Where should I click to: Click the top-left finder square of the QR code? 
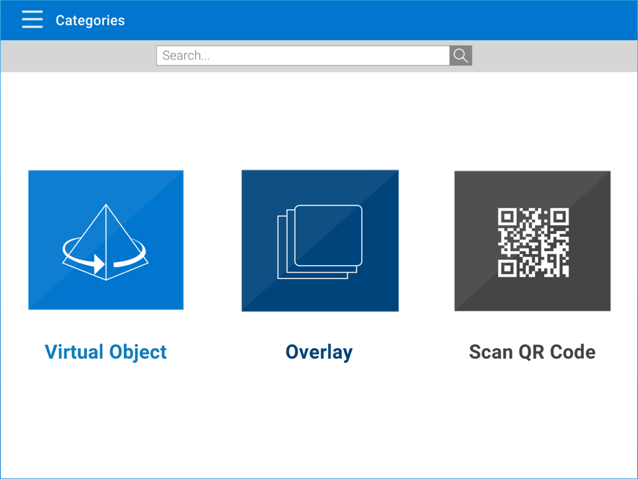(x=507, y=217)
